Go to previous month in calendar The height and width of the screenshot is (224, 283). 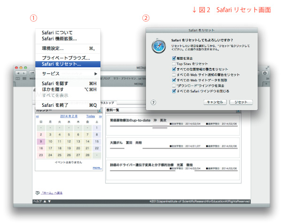point(38,116)
